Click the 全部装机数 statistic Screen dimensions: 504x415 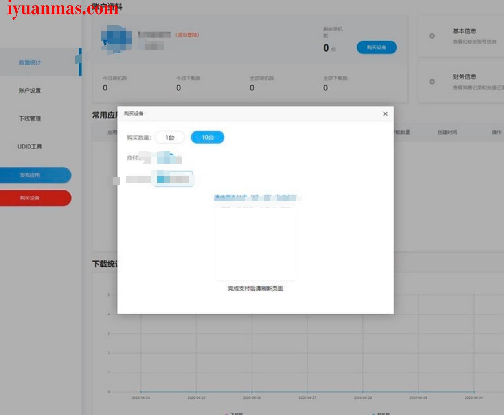tap(262, 83)
